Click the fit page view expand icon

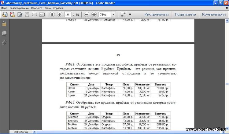point(124,14)
